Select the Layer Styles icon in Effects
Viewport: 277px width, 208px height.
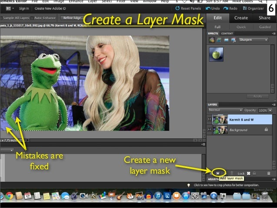click(x=219, y=40)
